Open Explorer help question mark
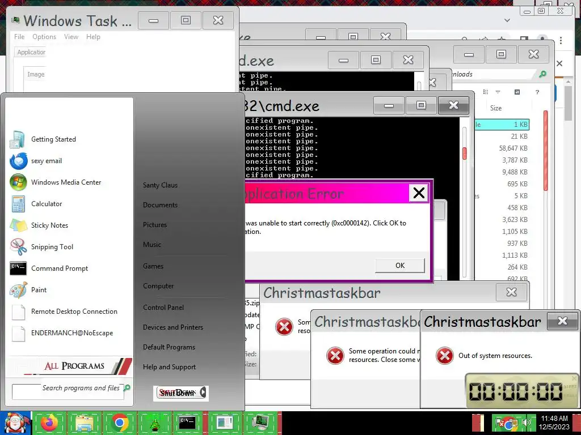The height and width of the screenshot is (435, 581). 537,92
